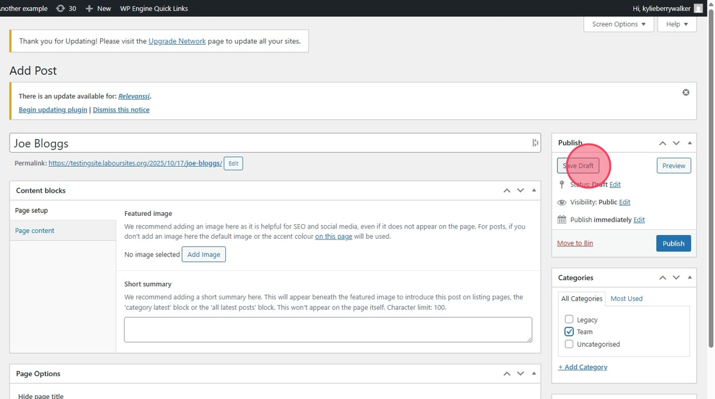Click the blue Publish button
This screenshot has width=715, height=399.
click(673, 243)
